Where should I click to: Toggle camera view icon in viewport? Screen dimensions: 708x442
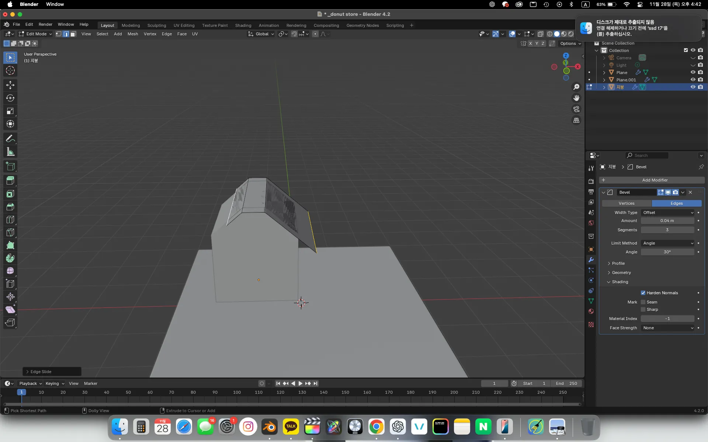point(576,109)
